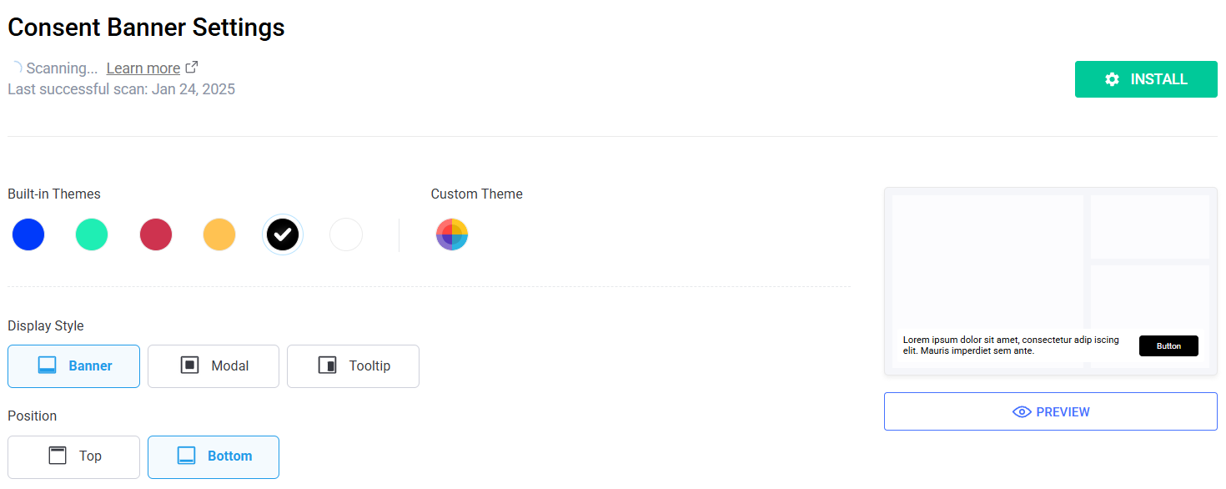Click the Banner display style icon
Image resolution: width=1226 pixels, height=489 pixels.
(x=48, y=365)
